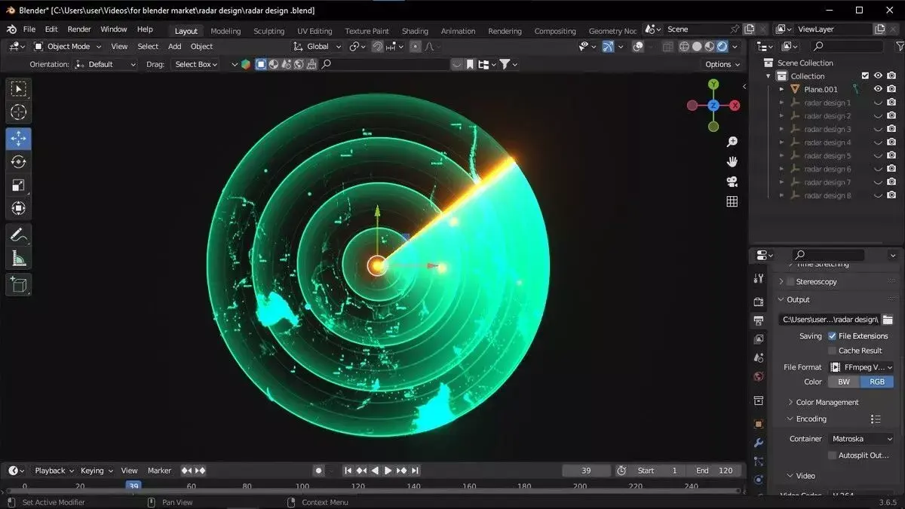
Task: Open the timeline Playback popover
Action: tap(54, 471)
